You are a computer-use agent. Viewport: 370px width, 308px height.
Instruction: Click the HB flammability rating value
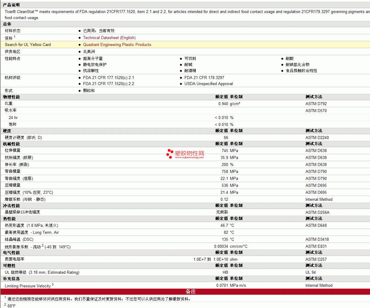225,272
